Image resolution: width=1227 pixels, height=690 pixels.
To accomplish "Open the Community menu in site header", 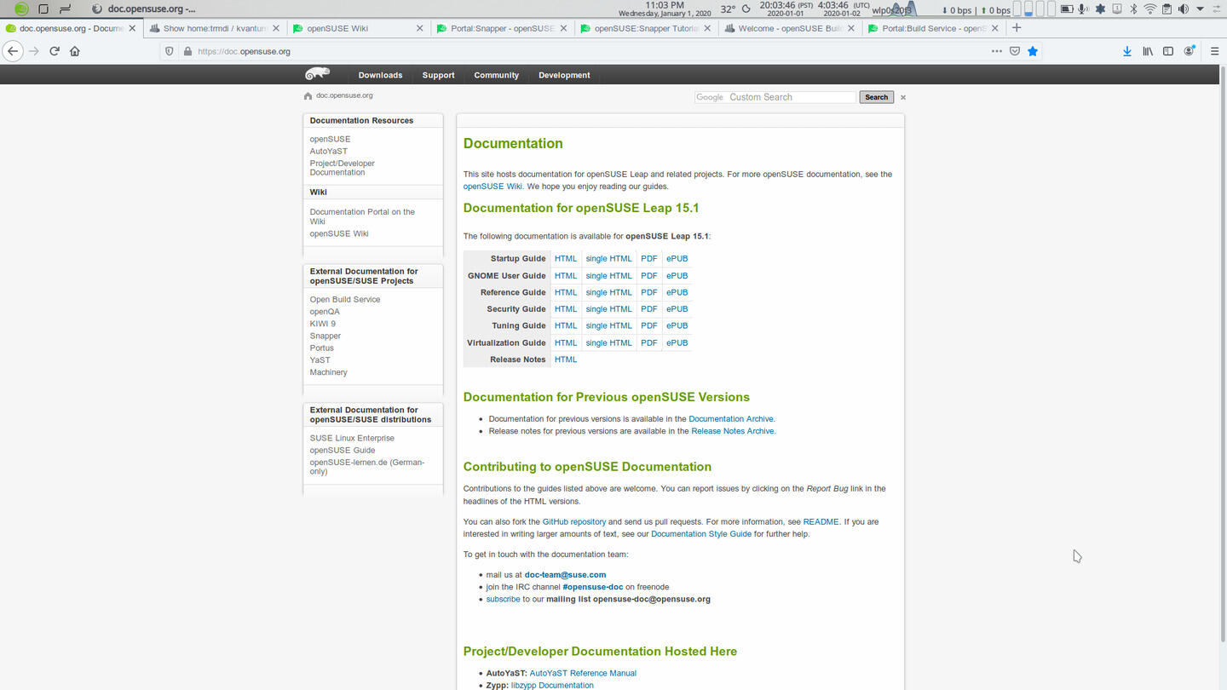I will (496, 75).
